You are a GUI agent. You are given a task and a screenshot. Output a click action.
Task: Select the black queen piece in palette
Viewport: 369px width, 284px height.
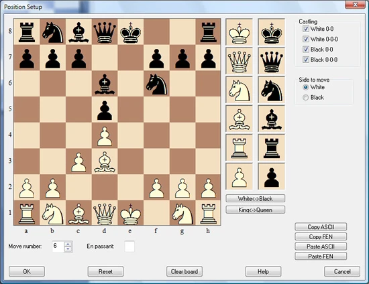pyautogui.click(x=272, y=61)
